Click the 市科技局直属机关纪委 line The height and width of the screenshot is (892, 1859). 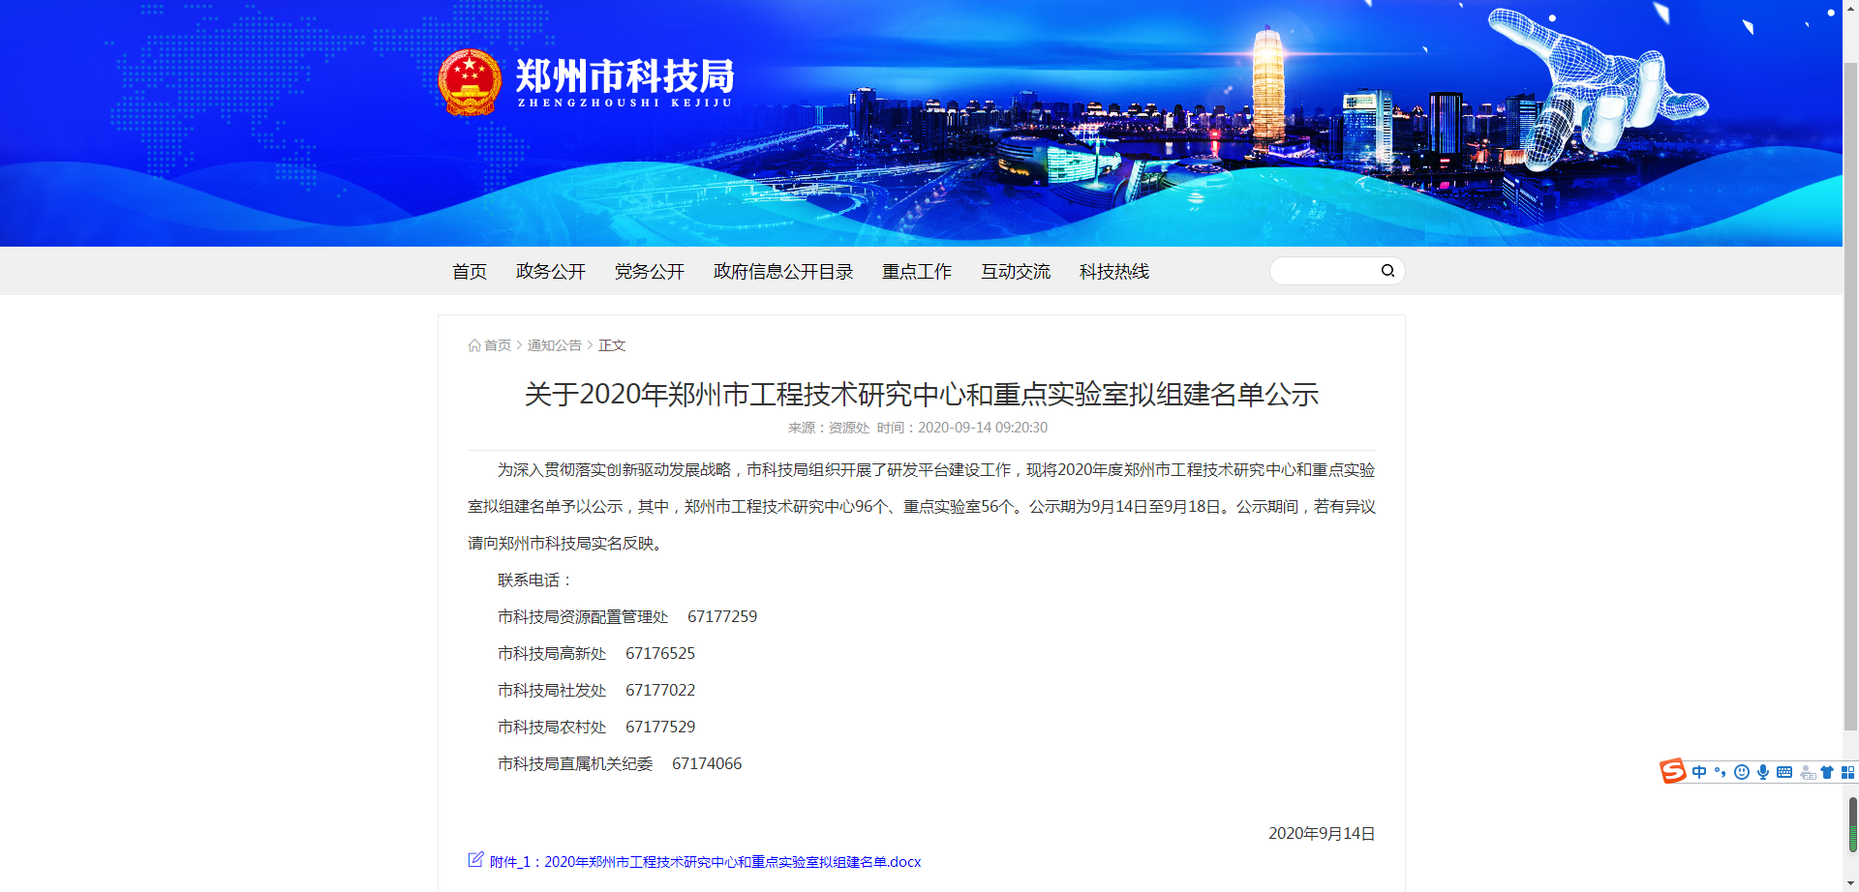[x=575, y=764]
